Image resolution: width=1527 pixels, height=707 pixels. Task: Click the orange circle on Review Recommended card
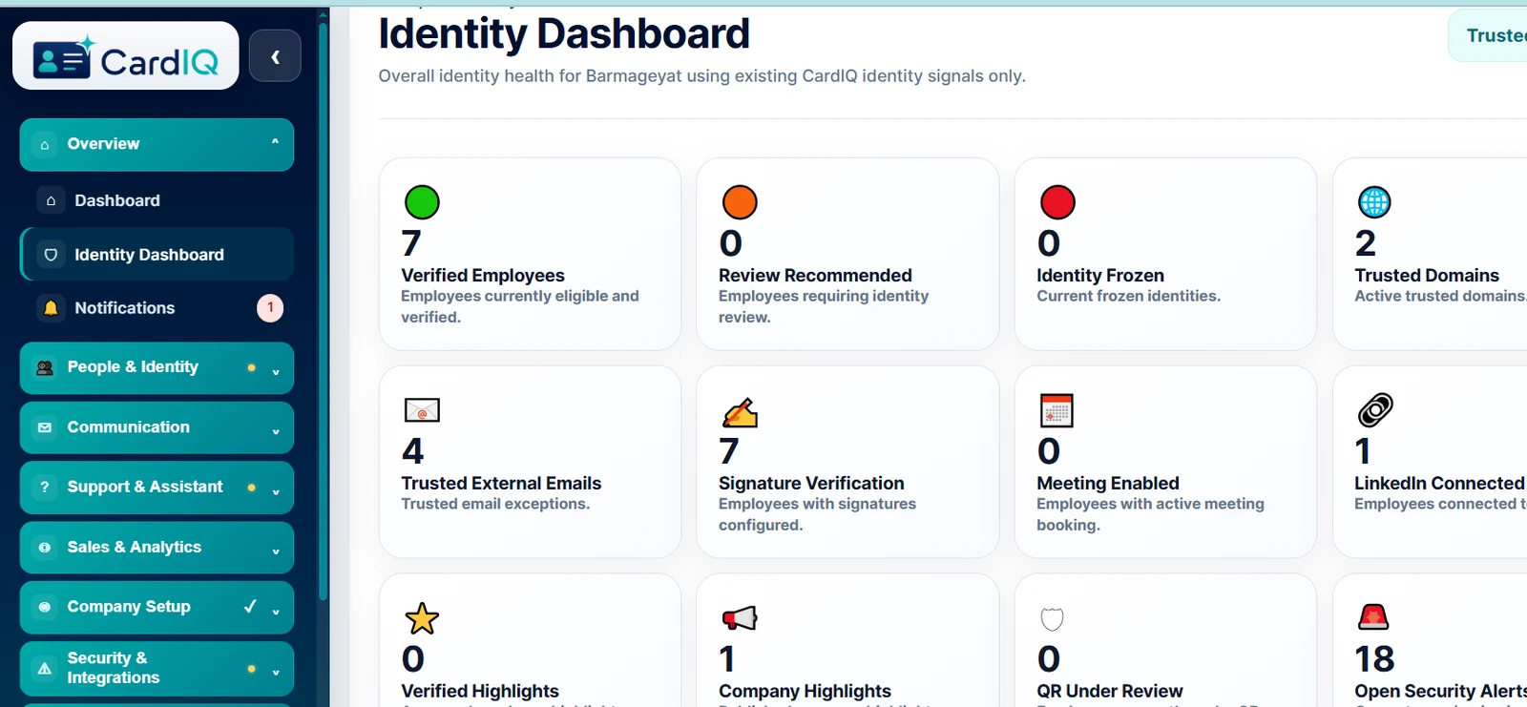point(740,202)
